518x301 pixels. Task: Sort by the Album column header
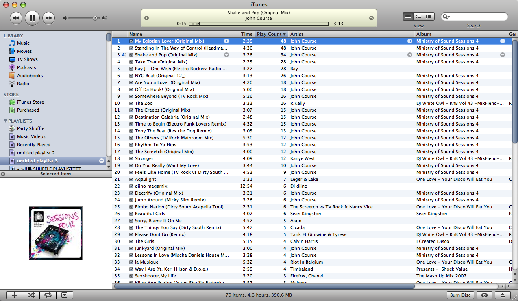[x=460, y=34]
